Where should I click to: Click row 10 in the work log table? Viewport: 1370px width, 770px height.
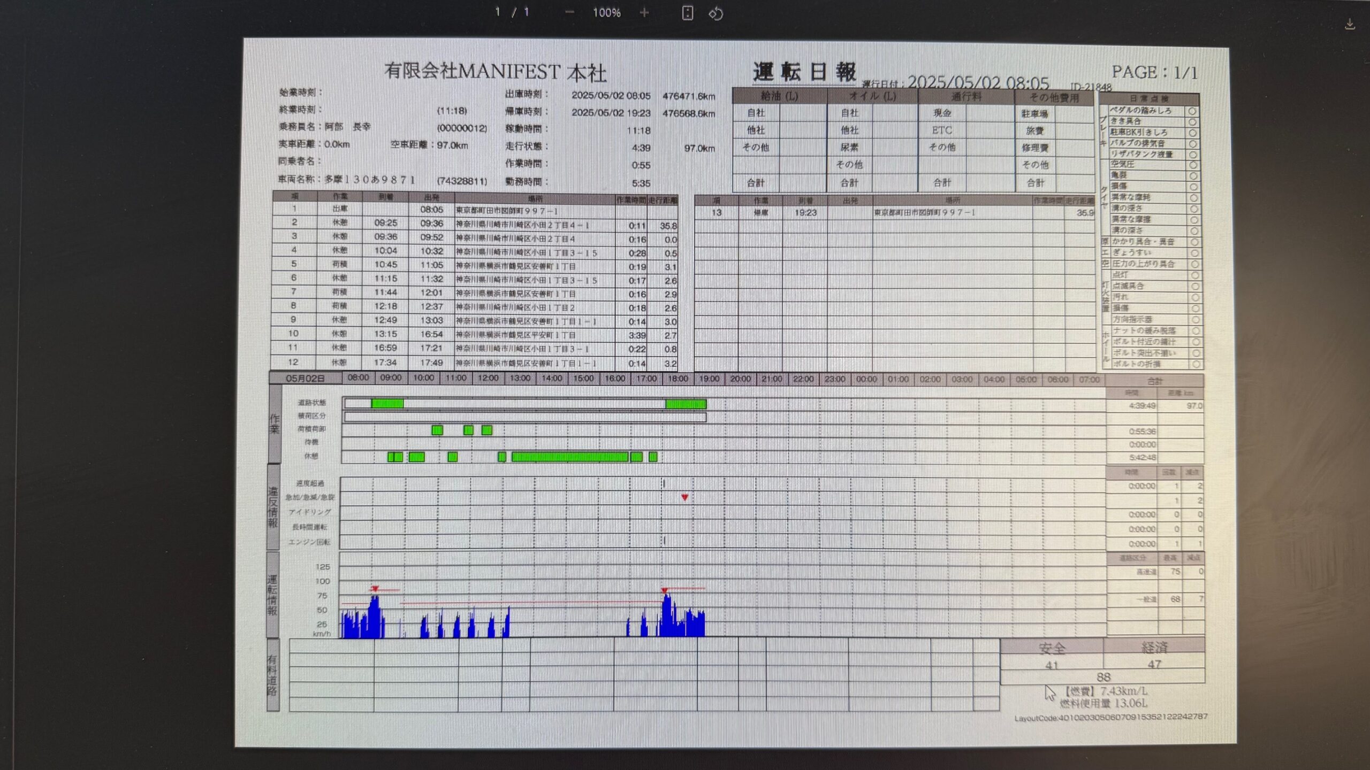click(x=474, y=335)
